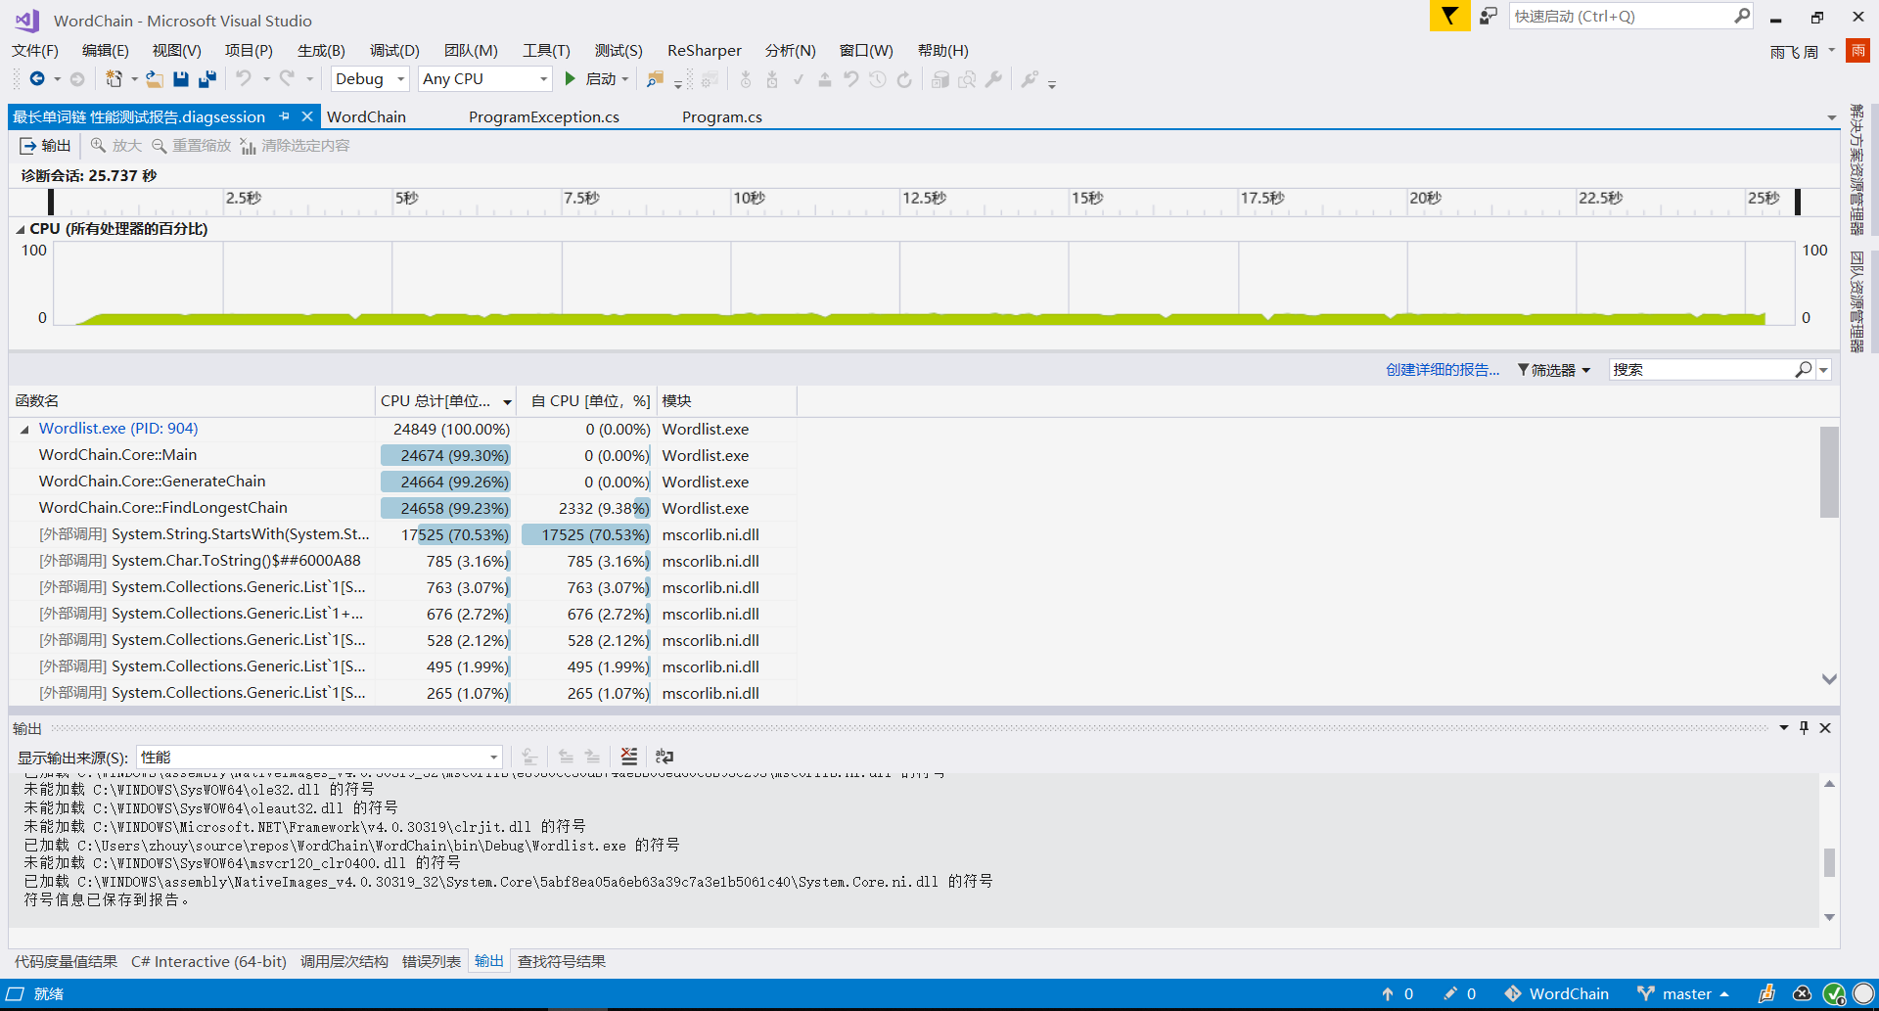Switch to the Program.cs tab

click(x=722, y=117)
